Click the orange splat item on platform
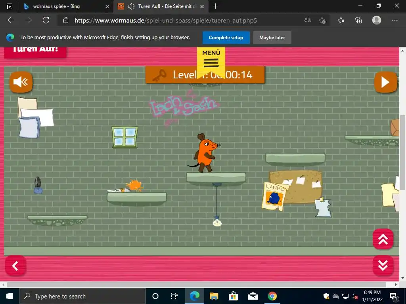The image size is (406, 304). (x=134, y=186)
